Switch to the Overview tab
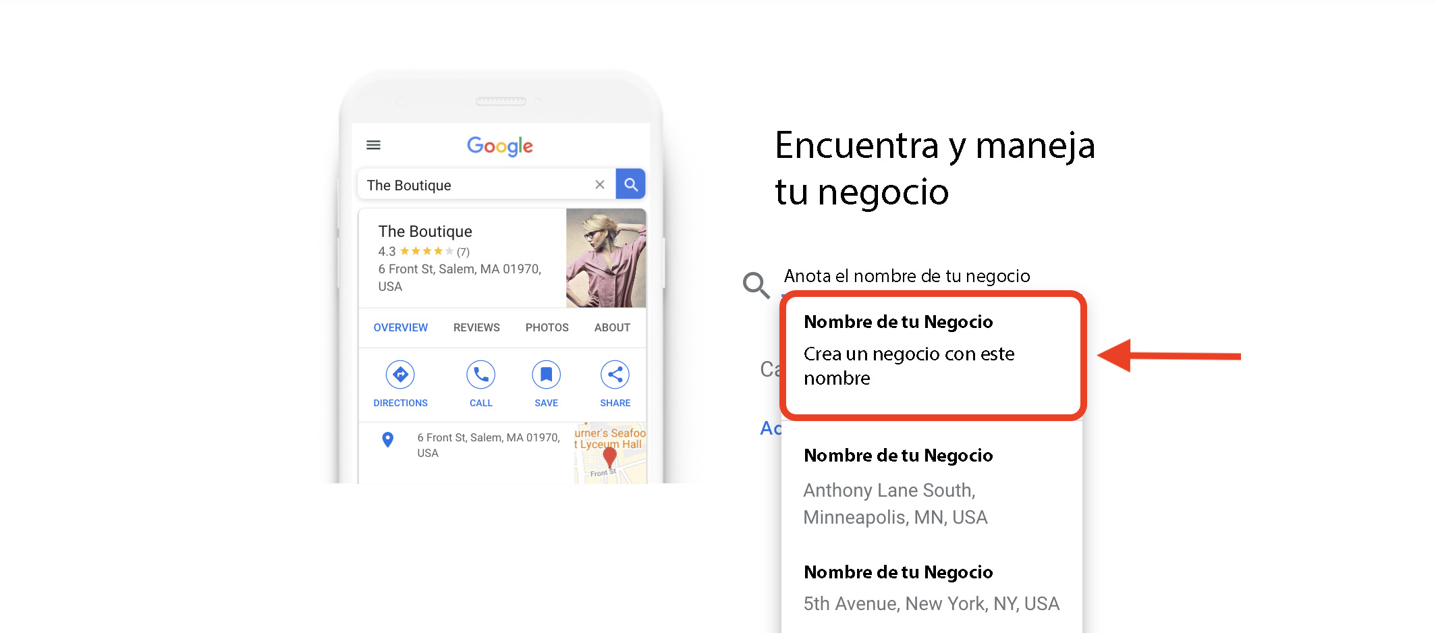The height and width of the screenshot is (633, 1436). tap(400, 327)
